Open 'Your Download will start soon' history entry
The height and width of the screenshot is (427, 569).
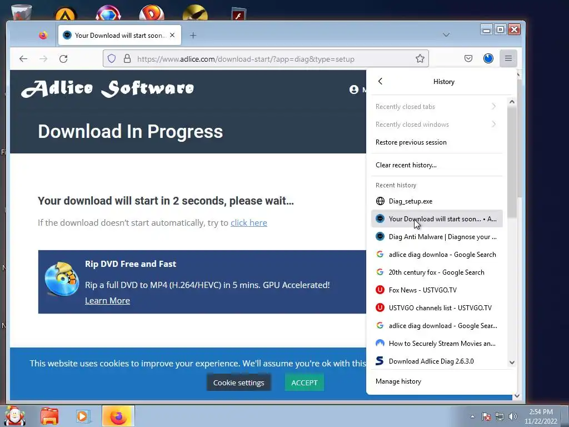[437, 219]
